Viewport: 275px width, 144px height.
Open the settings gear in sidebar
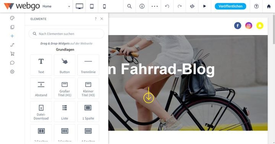tap(12, 72)
